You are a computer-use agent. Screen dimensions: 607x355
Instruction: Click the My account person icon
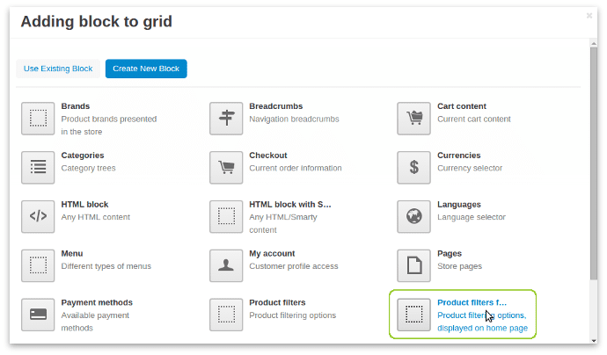[x=226, y=265]
